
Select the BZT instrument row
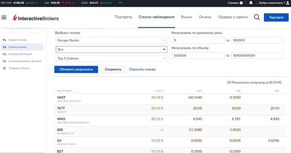click(x=170, y=150)
